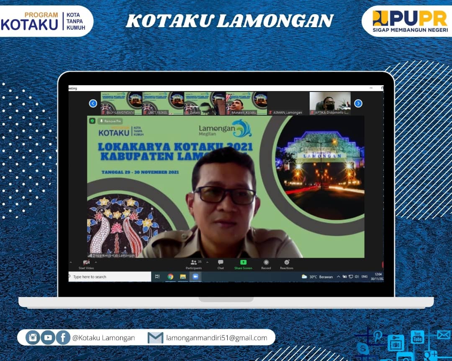Image resolution: width=452 pixels, height=361 pixels.
Task: Open File Explorer from the taskbar
Action: pyautogui.click(x=183, y=277)
